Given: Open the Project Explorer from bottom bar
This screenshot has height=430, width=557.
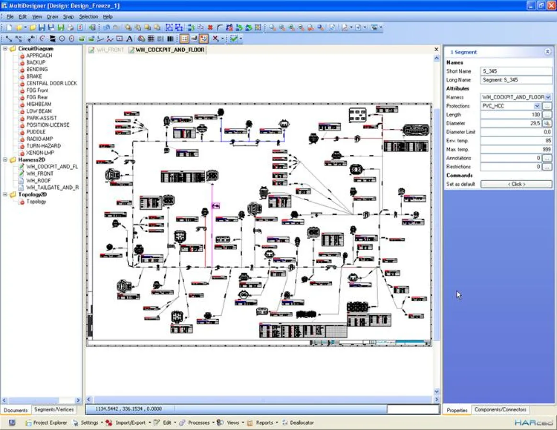Looking at the screenshot, I should tap(46, 423).
